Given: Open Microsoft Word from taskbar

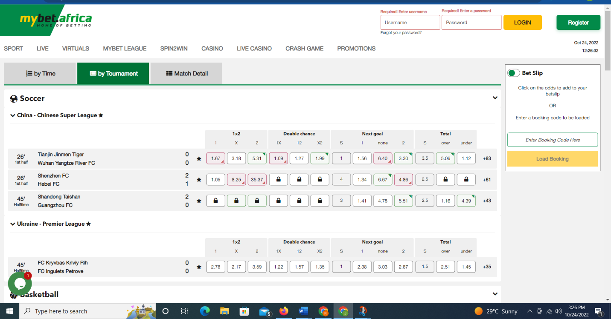Looking at the screenshot, I should (303, 311).
